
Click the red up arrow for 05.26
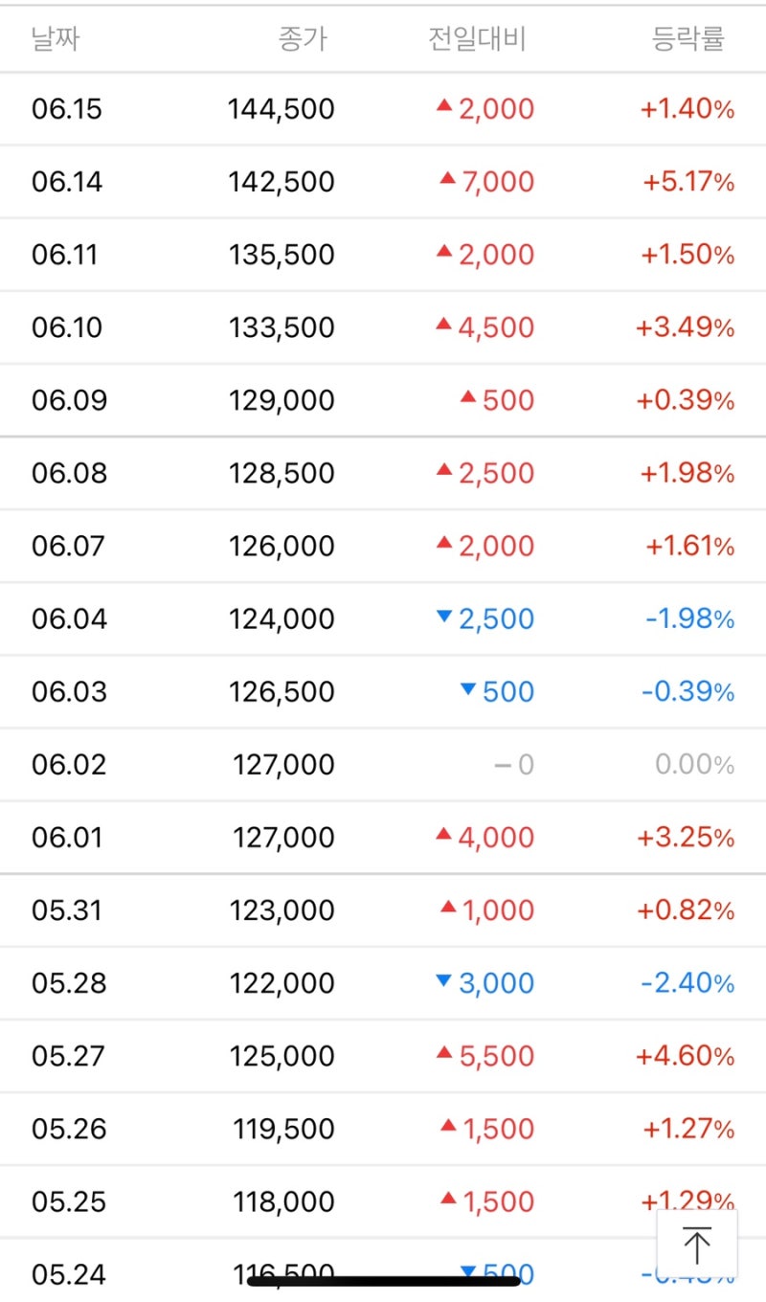click(x=447, y=1127)
